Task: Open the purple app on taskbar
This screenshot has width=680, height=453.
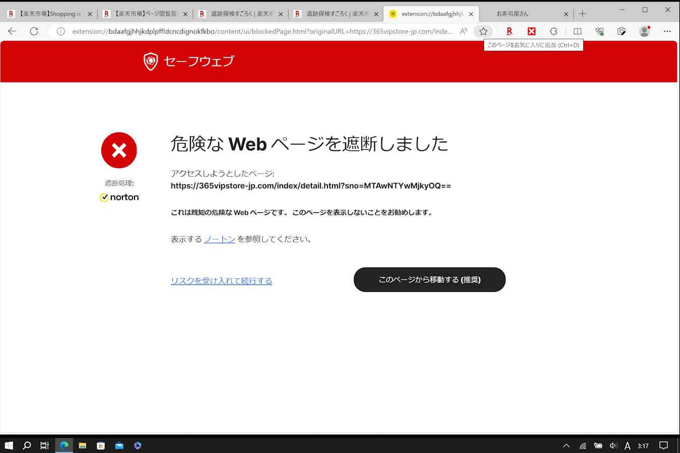Action: pyautogui.click(x=138, y=445)
